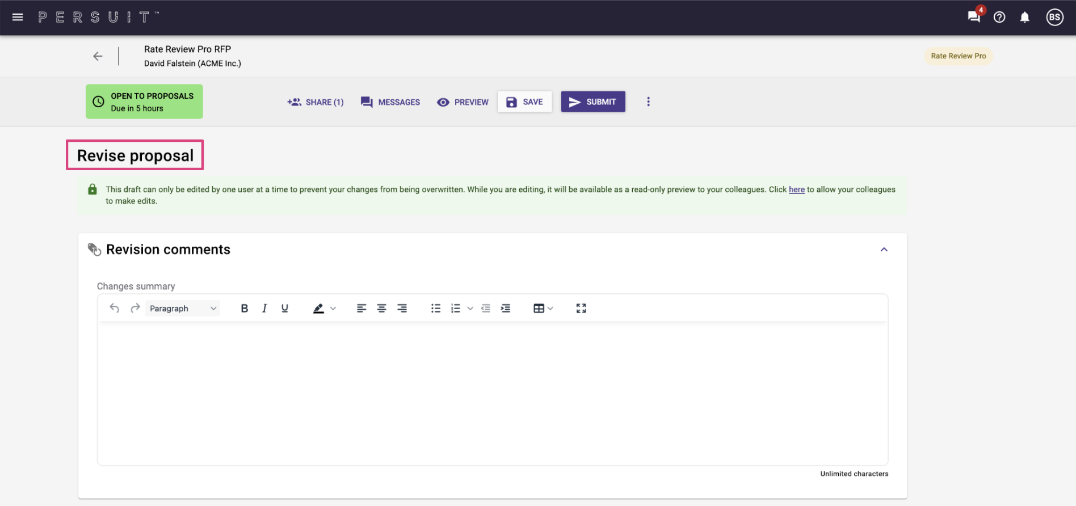Increase the indent
This screenshot has height=506, width=1076.
point(506,308)
